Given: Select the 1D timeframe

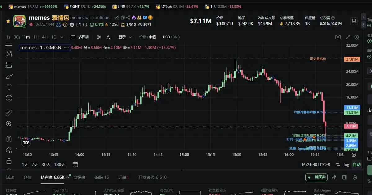Looking at the screenshot, I should pyautogui.click(x=54, y=37).
